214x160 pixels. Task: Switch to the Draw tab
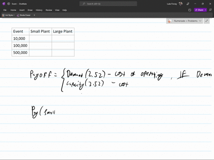tap(30, 10)
